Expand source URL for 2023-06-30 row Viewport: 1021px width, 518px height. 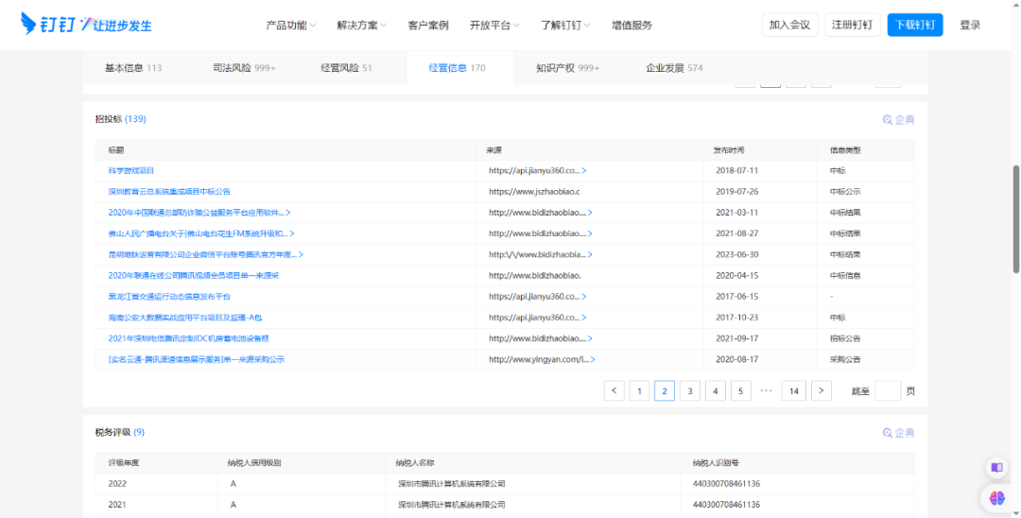click(x=590, y=254)
